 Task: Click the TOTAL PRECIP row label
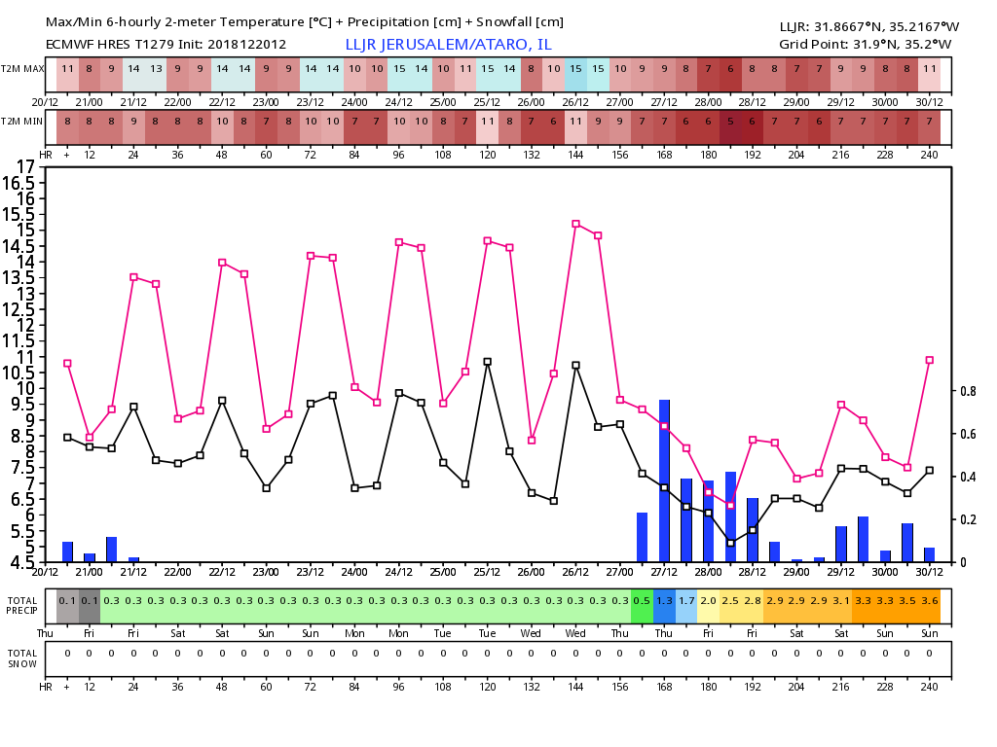tap(22, 605)
